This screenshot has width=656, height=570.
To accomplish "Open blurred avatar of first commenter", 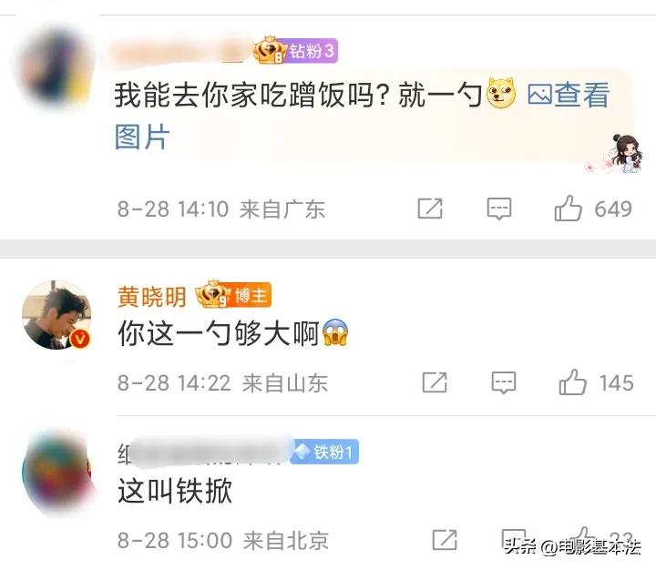I will [x=56, y=66].
